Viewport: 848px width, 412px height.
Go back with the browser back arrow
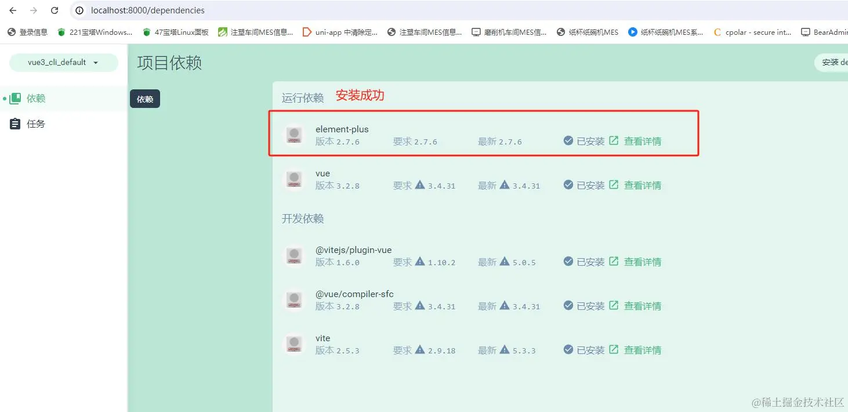coord(13,10)
